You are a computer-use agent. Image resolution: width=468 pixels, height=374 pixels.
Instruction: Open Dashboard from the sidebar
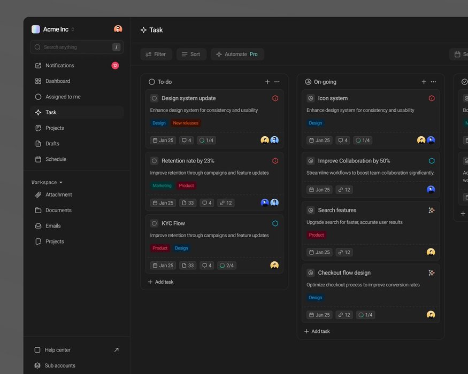coord(57,81)
